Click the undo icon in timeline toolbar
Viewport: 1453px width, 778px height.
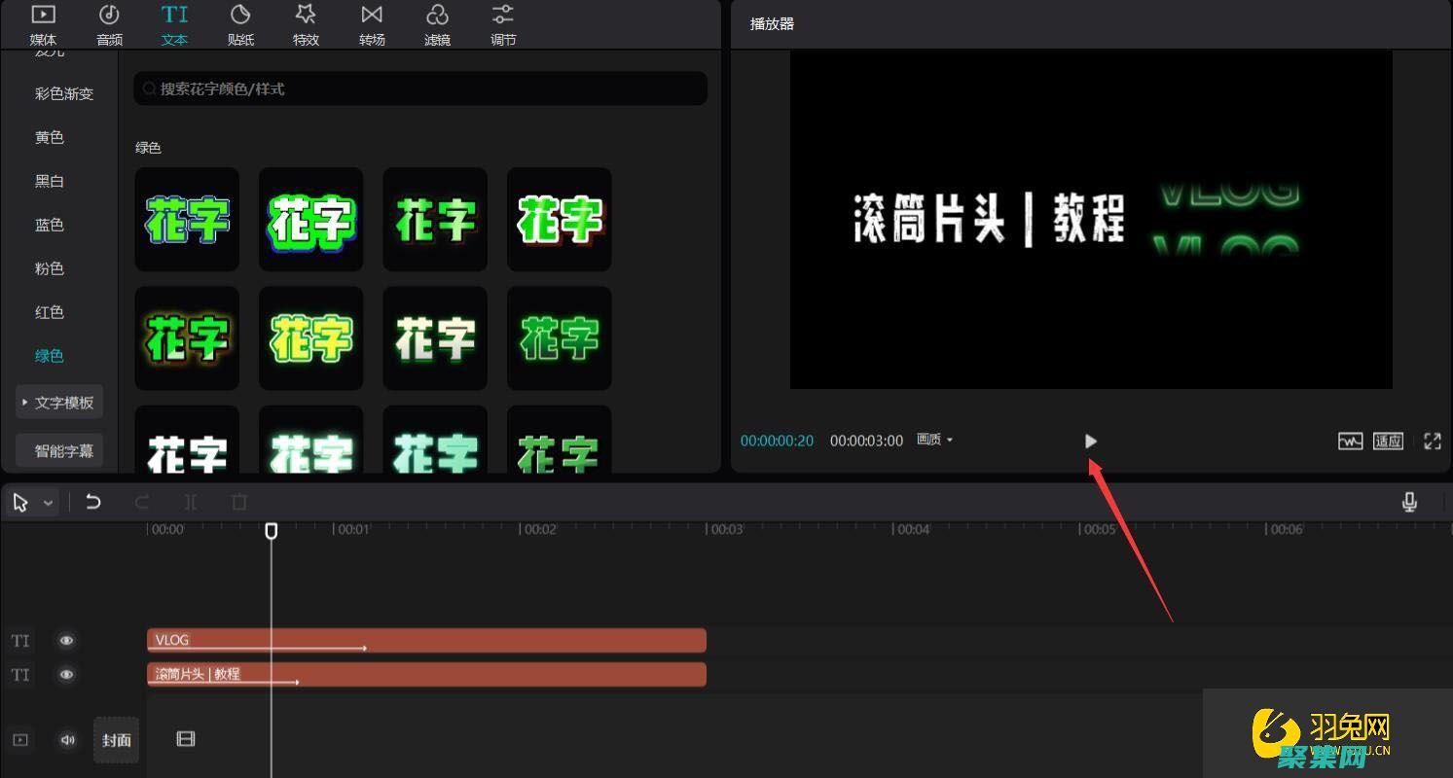pos(93,502)
